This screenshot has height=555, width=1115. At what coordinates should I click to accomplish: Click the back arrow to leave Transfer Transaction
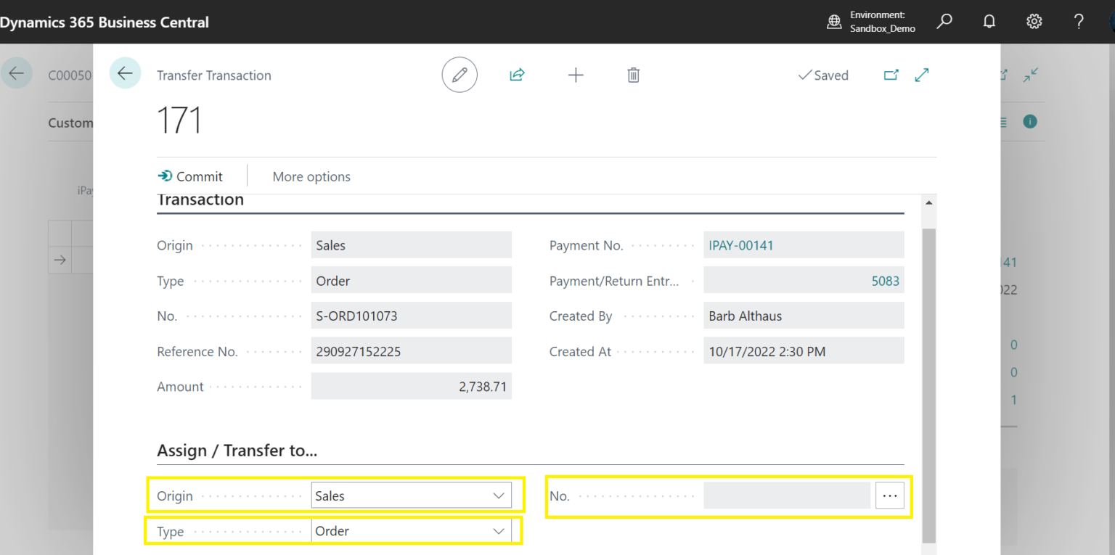click(x=125, y=73)
